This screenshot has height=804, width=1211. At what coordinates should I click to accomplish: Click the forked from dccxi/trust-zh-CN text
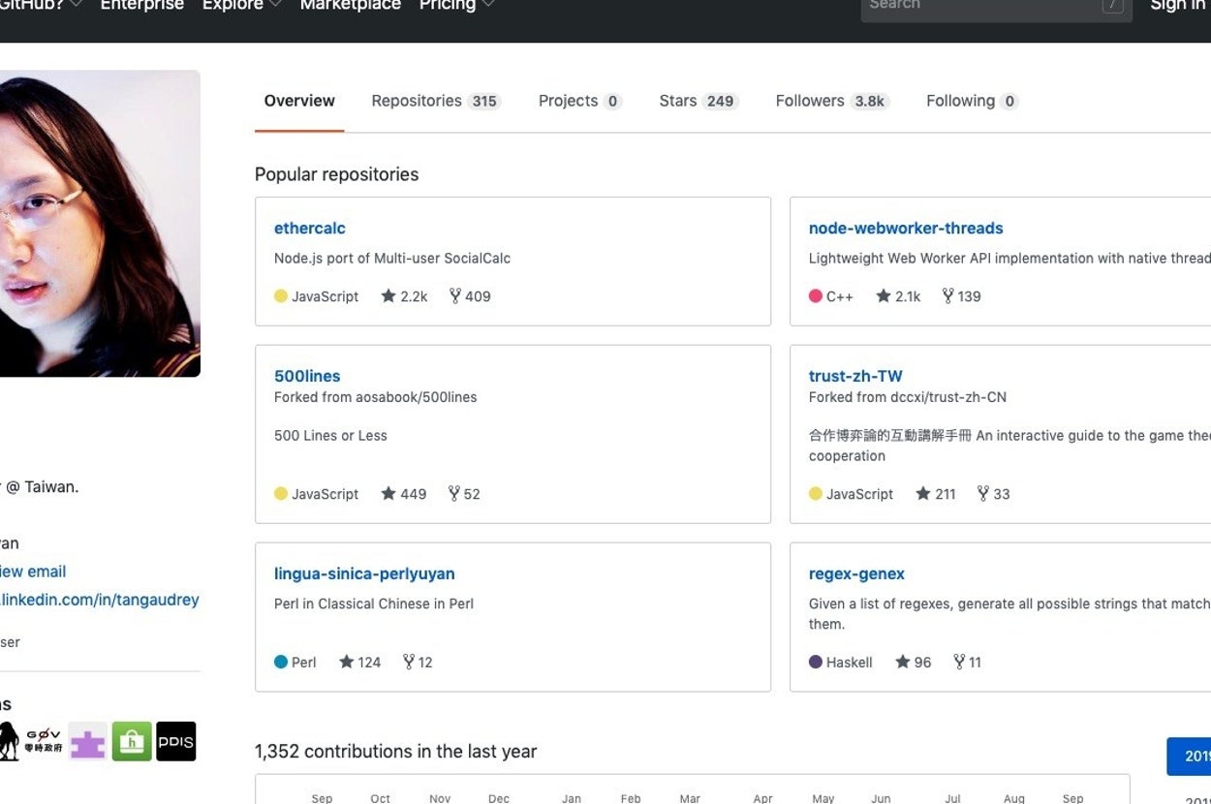click(x=908, y=397)
